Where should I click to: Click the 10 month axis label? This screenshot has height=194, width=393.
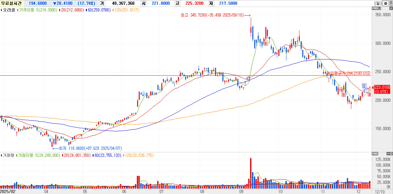[x=280, y=191]
